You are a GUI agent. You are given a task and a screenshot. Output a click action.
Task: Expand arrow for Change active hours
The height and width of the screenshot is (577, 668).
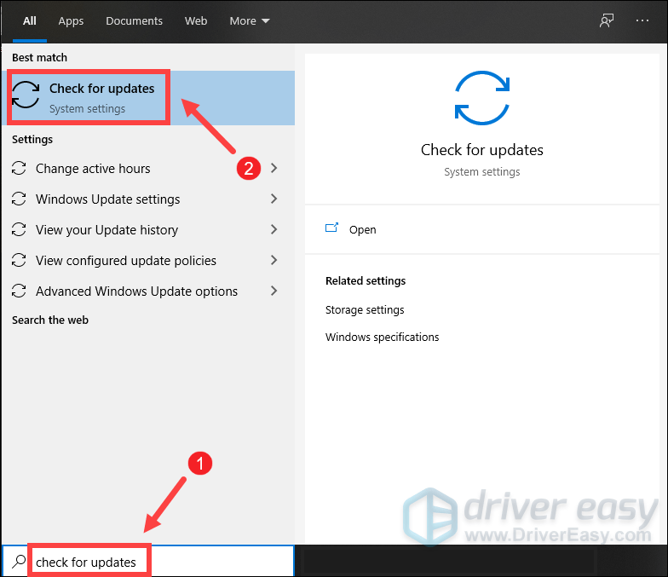click(274, 169)
